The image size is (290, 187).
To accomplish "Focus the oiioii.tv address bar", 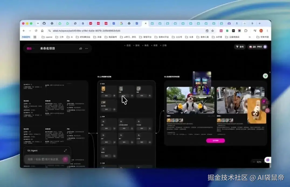I will click(126, 31).
